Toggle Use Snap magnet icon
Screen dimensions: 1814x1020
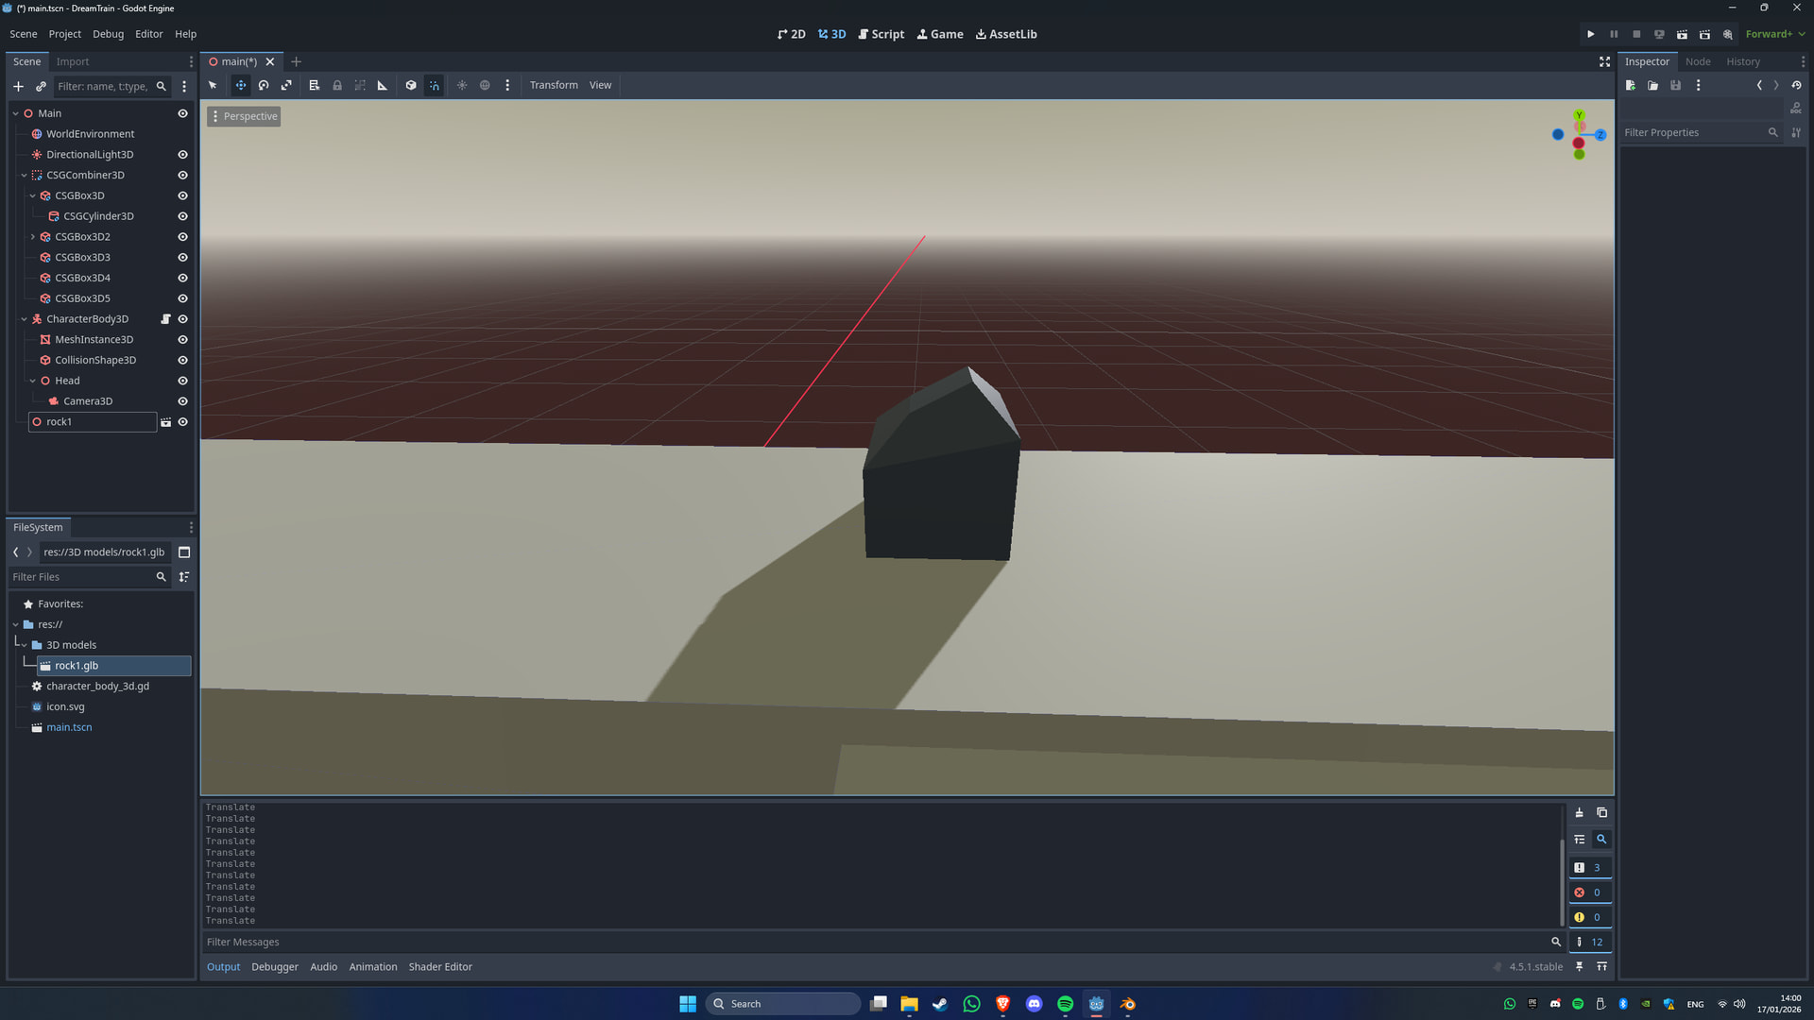click(434, 85)
